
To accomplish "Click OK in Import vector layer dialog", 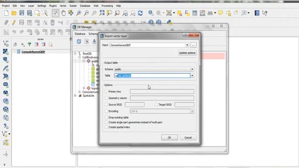I will [x=169, y=138].
